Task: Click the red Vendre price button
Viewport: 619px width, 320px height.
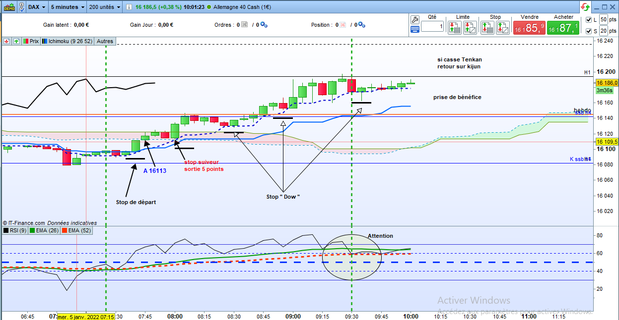Action: pyautogui.click(x=529, y=28)
